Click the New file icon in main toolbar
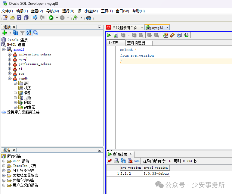 (5, 18)
